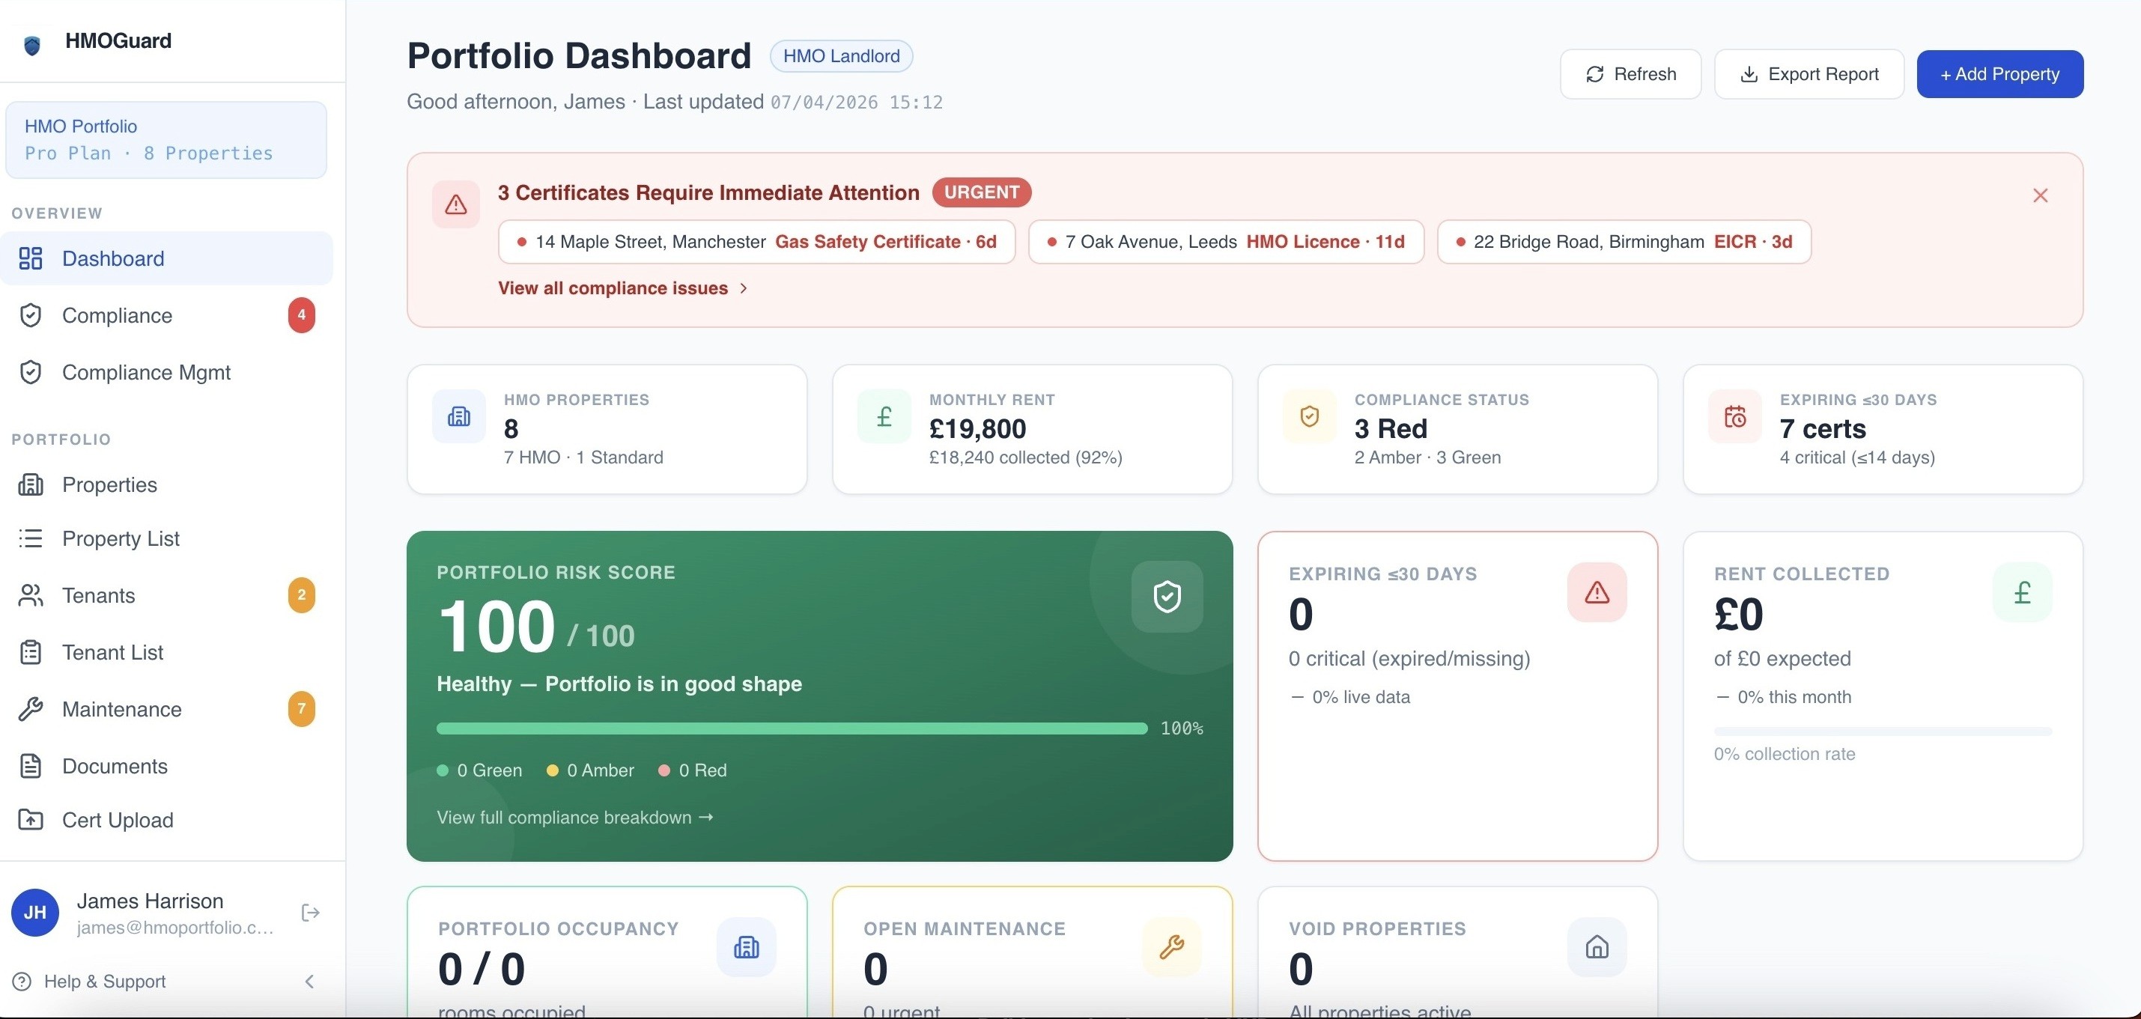This screenshot has height=1019, width=2141.
Task: Select the 7 Oak Avenue HMO Licence chip
Action: pos(1226,242)
